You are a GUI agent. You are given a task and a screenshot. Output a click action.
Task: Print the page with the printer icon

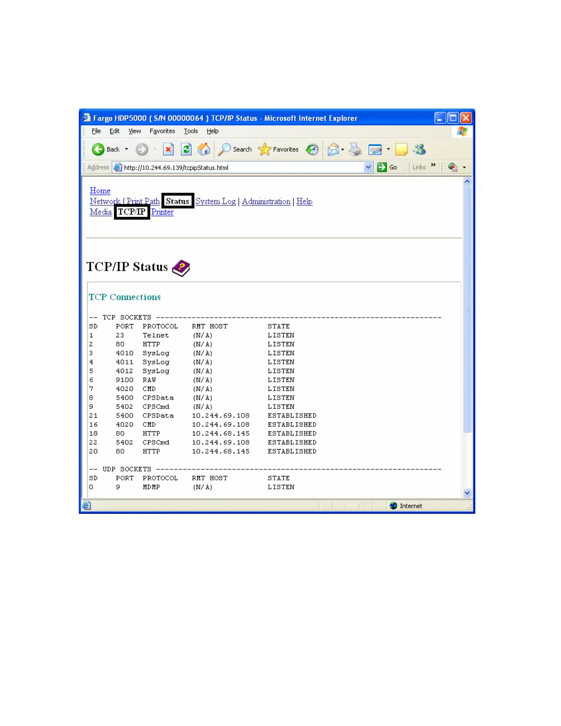click(x=355, y=149)
